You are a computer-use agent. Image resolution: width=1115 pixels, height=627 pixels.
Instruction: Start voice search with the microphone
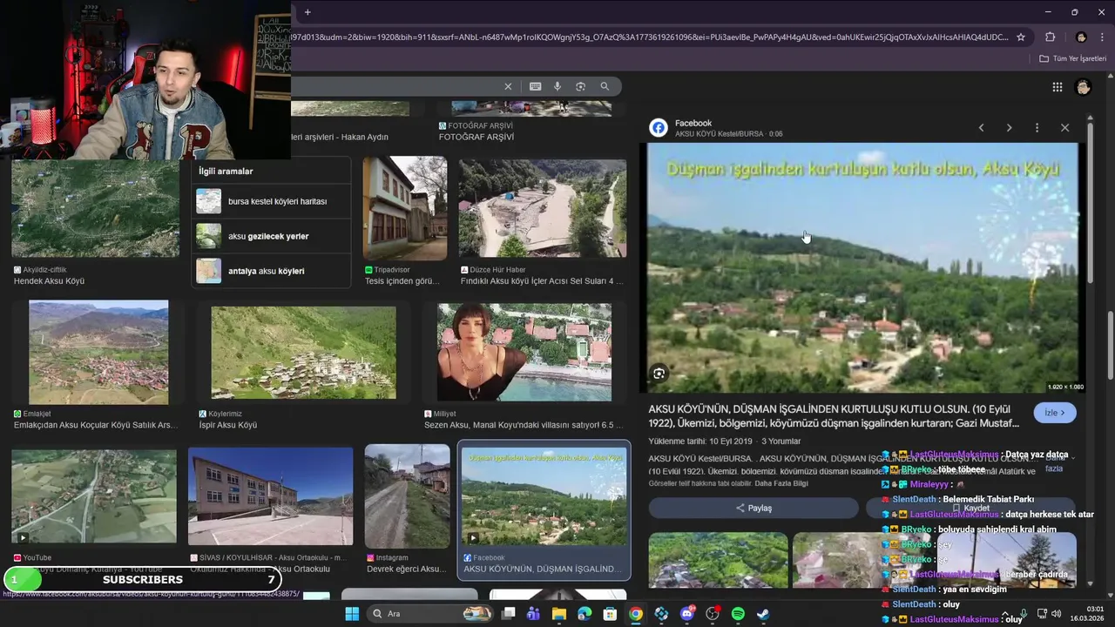point(557,86)
